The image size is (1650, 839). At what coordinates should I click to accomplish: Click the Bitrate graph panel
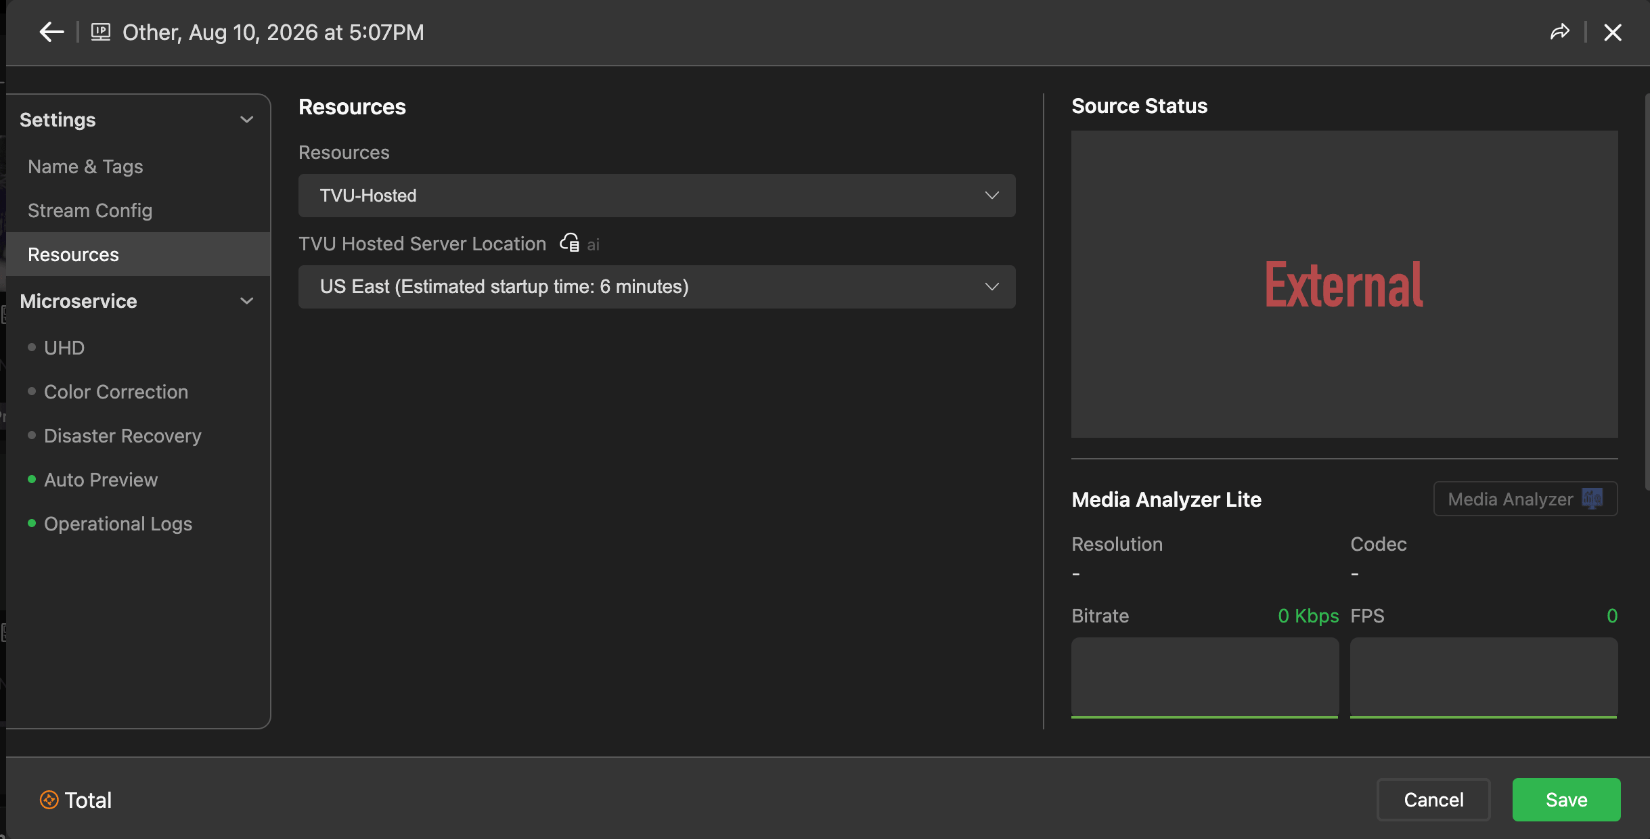(x=1205, y=677)
